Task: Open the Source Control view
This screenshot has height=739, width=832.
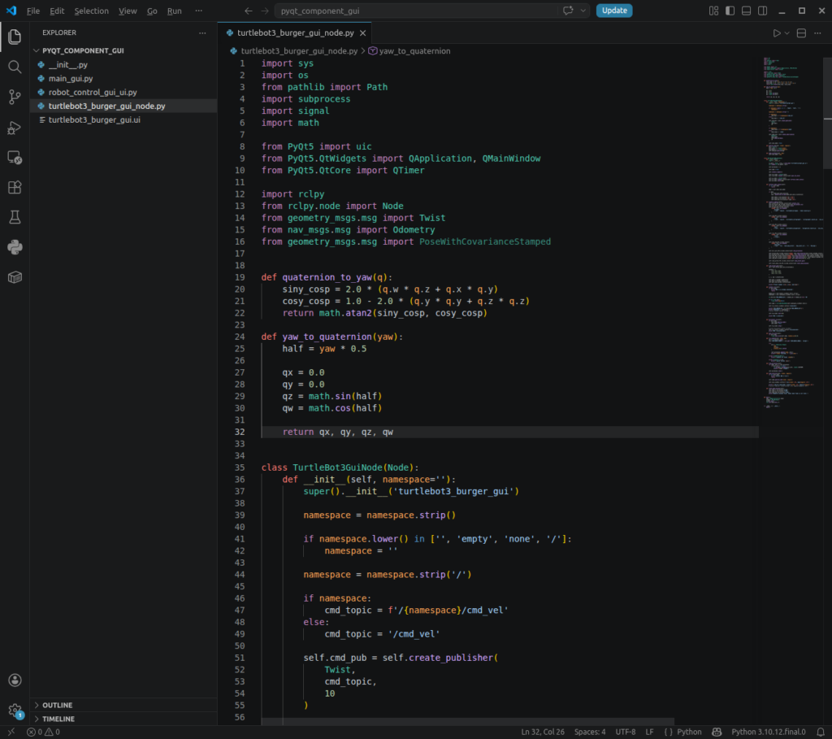Action: pyautogui.click(x=15, y=97)
